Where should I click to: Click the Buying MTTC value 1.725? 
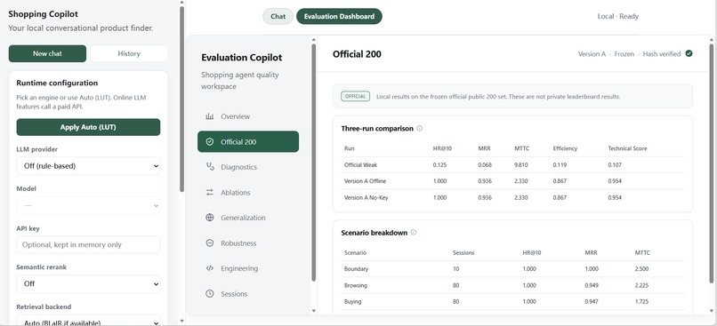(642, 302)
